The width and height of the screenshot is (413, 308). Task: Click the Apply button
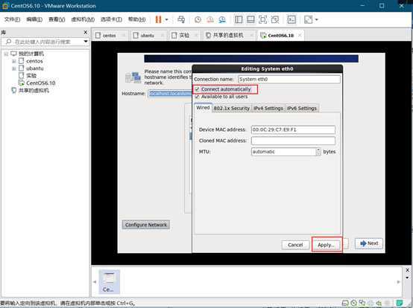[327, 245]
